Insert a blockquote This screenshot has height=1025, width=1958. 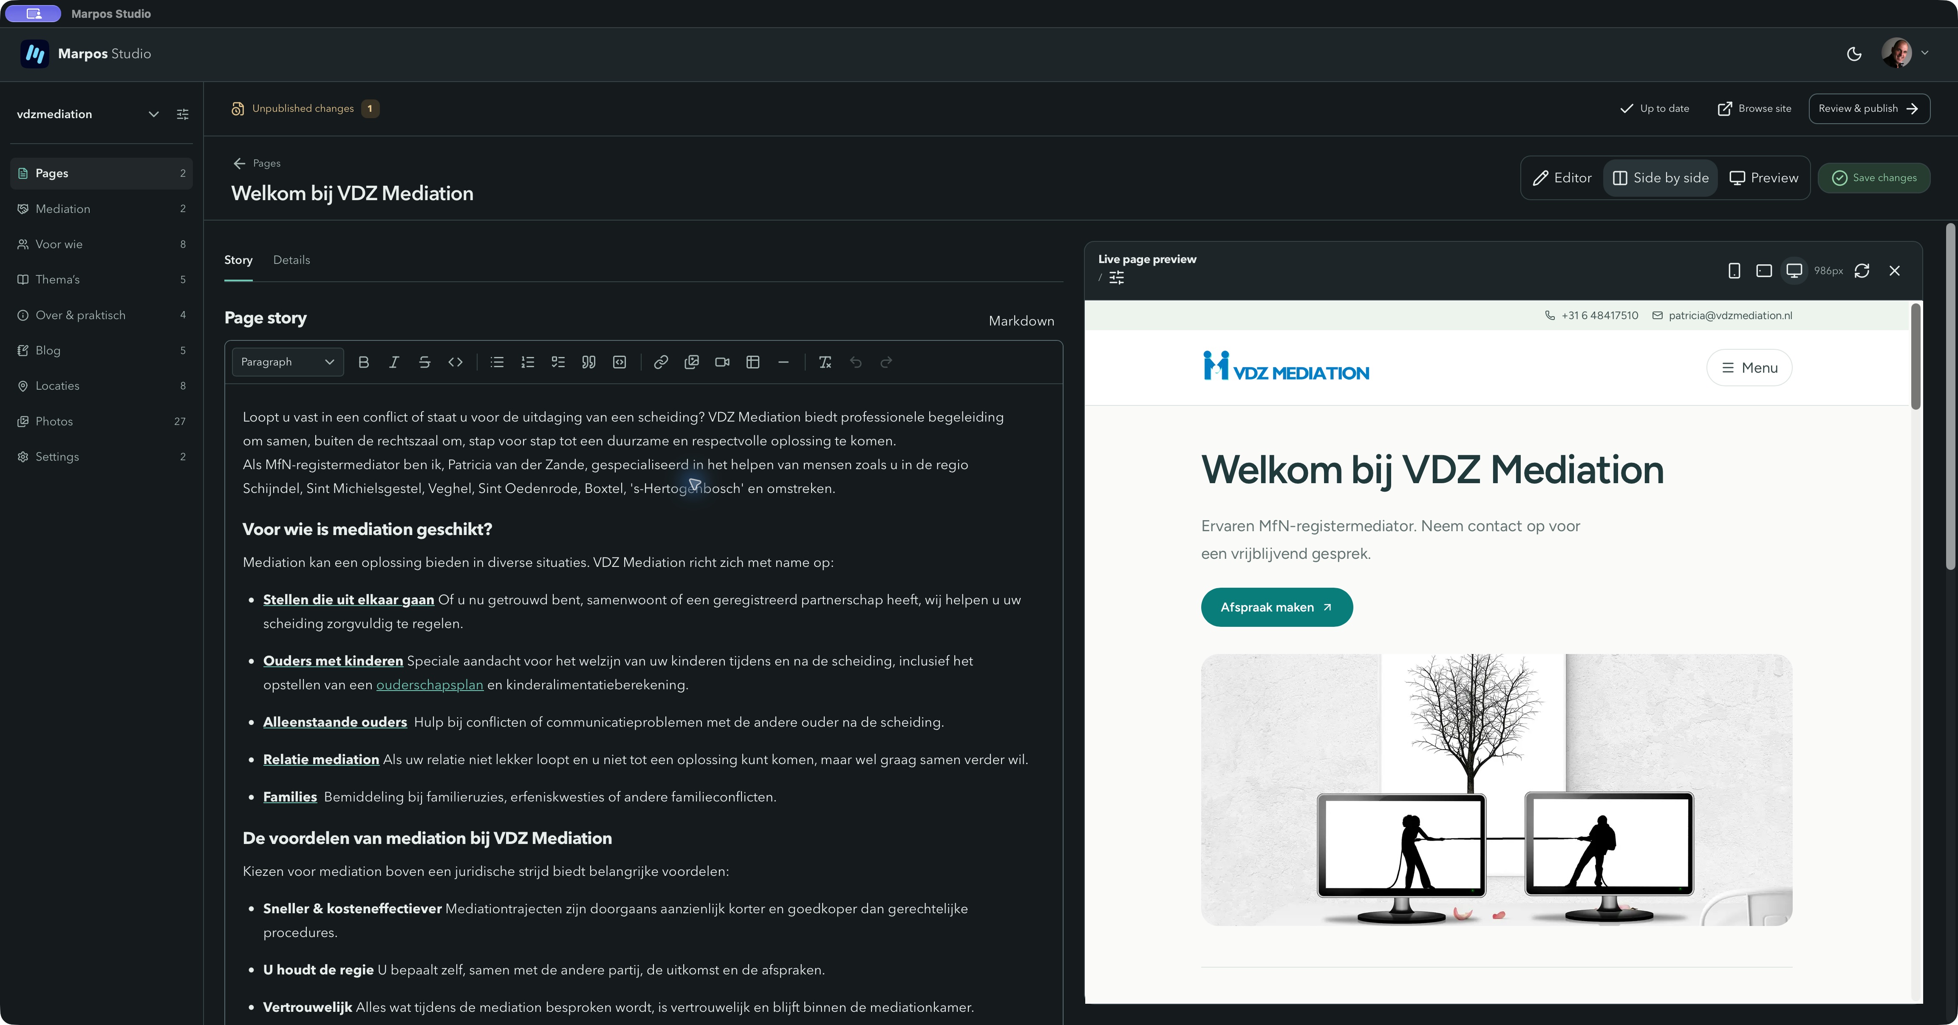pos(589,362)
